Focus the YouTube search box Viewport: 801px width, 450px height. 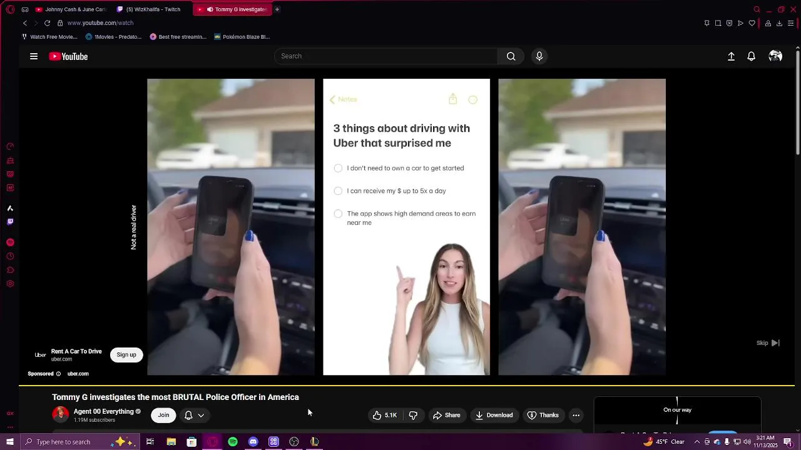coord(386,56)
